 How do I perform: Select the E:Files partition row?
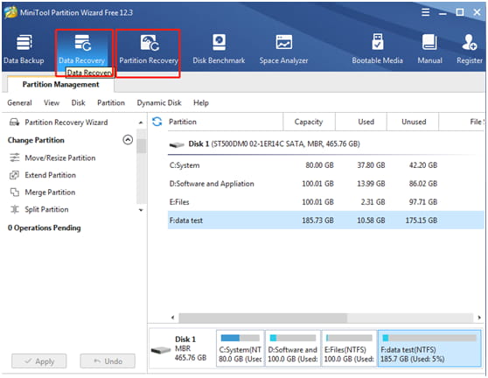click(326, 202)
